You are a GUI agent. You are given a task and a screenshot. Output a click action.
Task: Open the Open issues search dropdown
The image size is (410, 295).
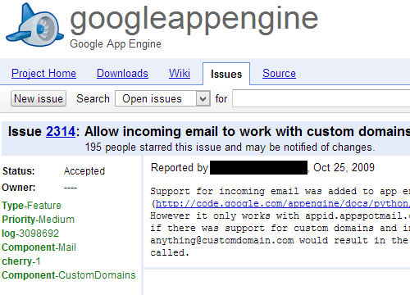[x=162, y=98]
